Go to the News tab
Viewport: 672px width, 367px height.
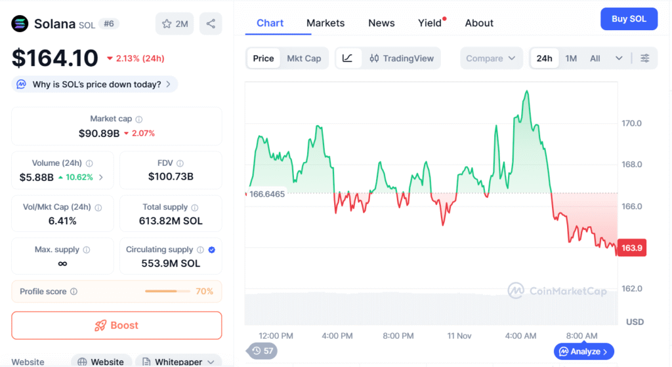point(381,23)
